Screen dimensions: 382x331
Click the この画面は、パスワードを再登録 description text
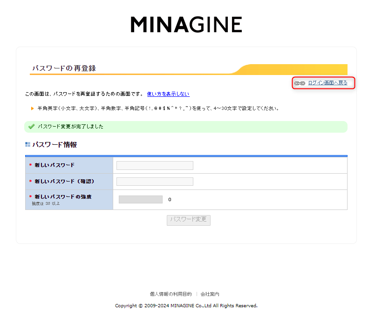84,94
